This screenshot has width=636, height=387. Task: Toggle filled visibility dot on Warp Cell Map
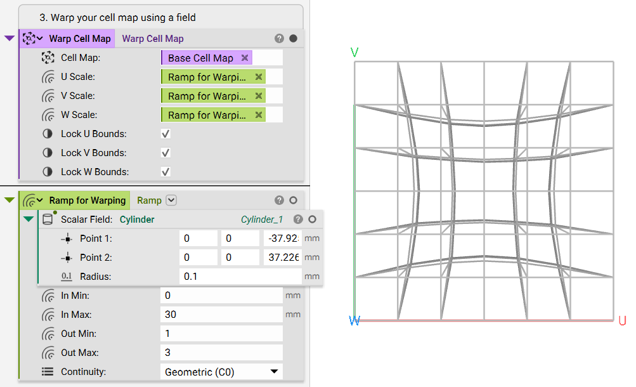pos(293,39)
